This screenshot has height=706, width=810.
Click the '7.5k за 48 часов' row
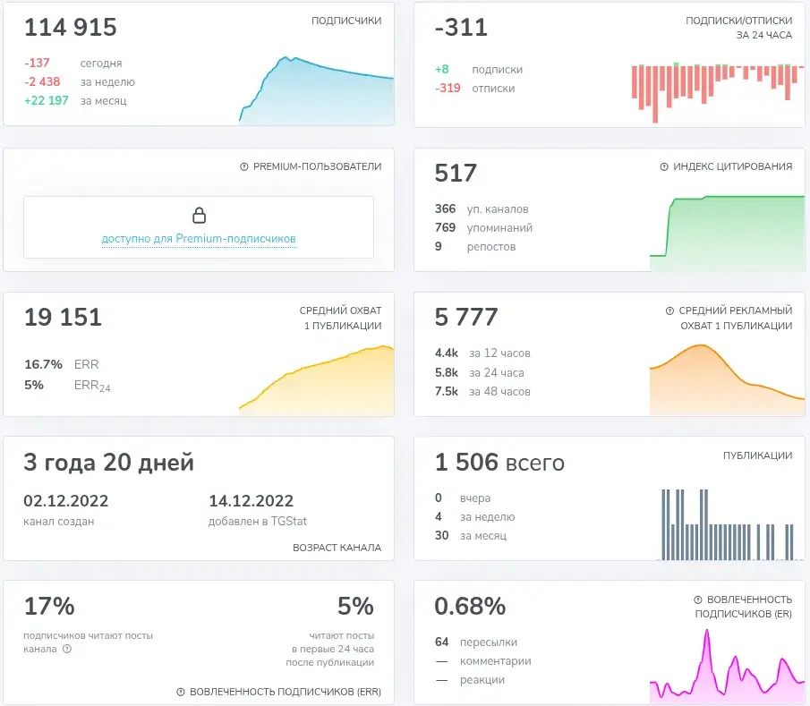click(x=482, y=392)
